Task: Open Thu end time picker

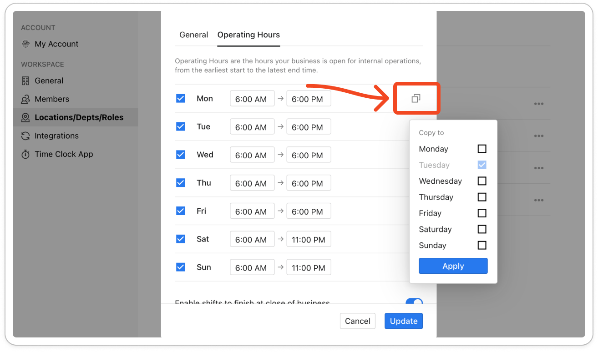Action: [309, 183]
